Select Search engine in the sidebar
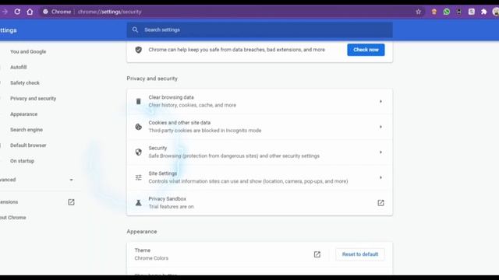Viewport: 499px width, 280px height. click(27, 130)
